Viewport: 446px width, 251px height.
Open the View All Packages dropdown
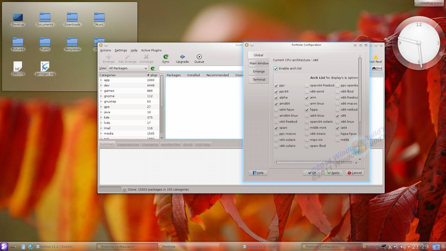click(x=128, y=68)
